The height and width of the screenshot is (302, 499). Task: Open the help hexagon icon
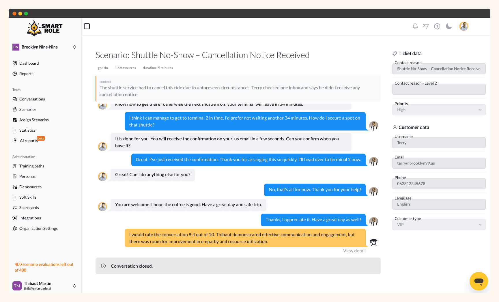pos(437,26)
